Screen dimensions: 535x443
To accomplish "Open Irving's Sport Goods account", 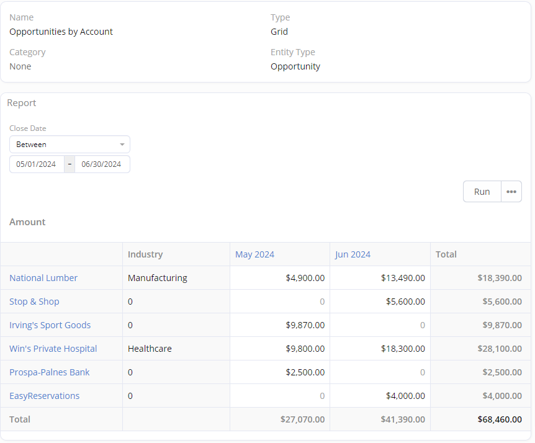I will point(50,325).
